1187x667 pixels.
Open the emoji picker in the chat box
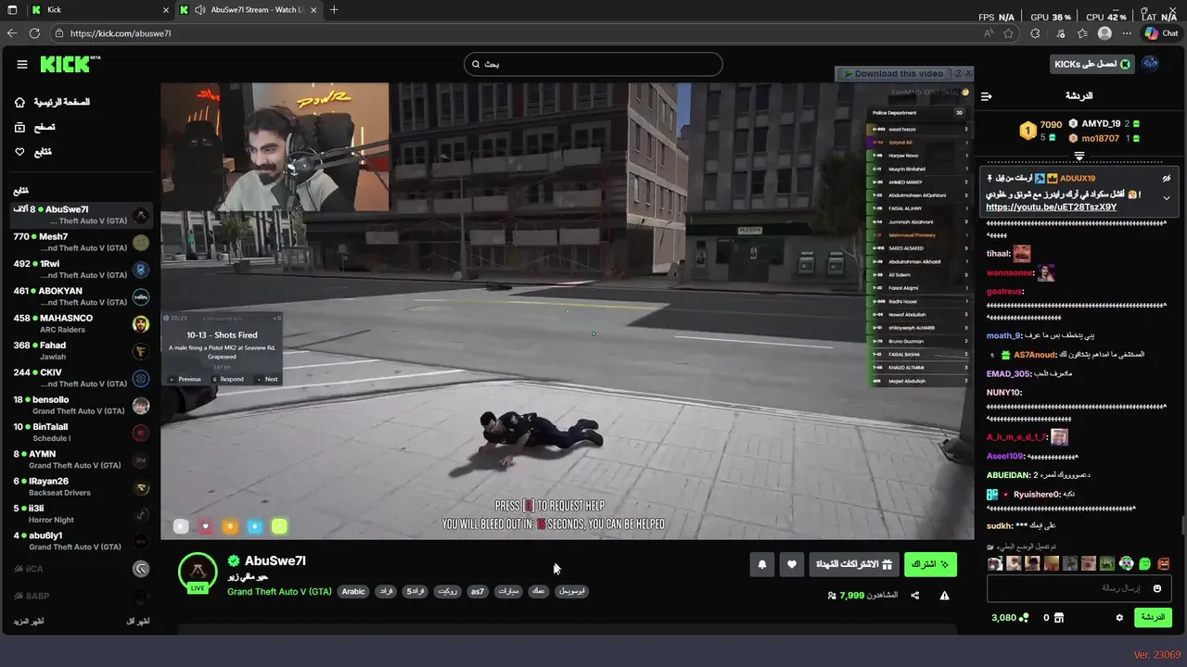click(x=1157, y=588)
